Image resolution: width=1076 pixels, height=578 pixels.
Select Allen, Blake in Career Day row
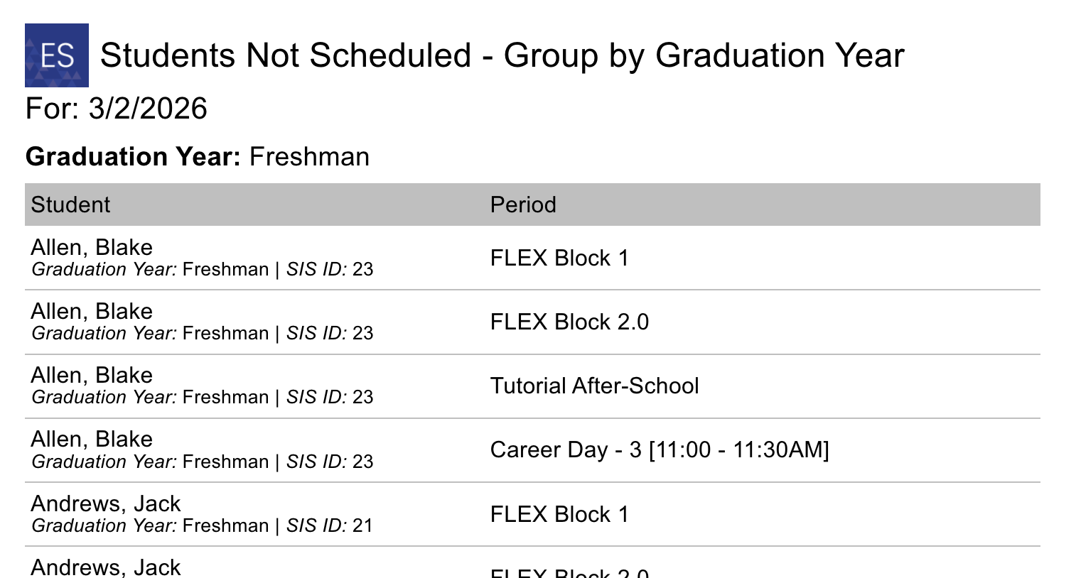pyautogui.click(x=92, y=439)
